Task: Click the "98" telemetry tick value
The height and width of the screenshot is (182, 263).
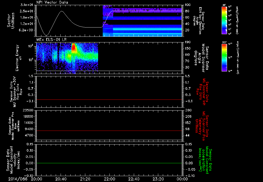Action: coord(187,129)
